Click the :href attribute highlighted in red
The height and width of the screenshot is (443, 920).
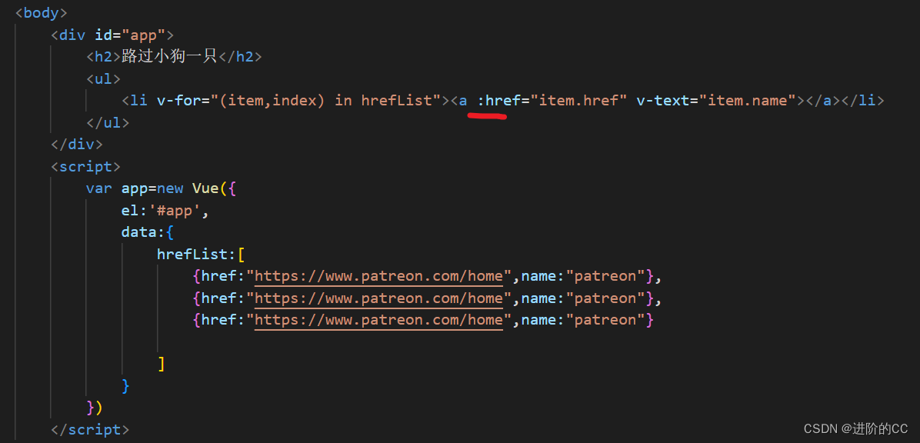498,100
